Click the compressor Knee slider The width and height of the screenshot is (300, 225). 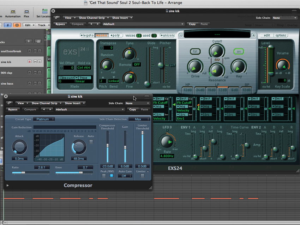tap(74, 172)
